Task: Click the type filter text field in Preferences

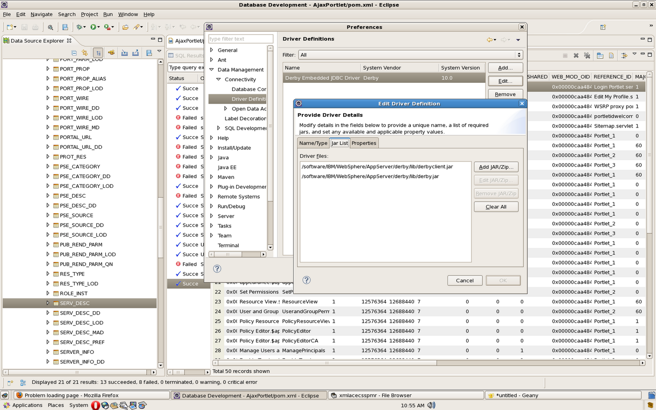Action: point(240,39)
